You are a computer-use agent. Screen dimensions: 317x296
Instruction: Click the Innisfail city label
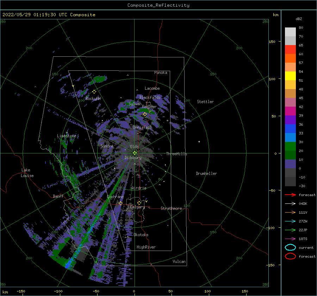143,127
